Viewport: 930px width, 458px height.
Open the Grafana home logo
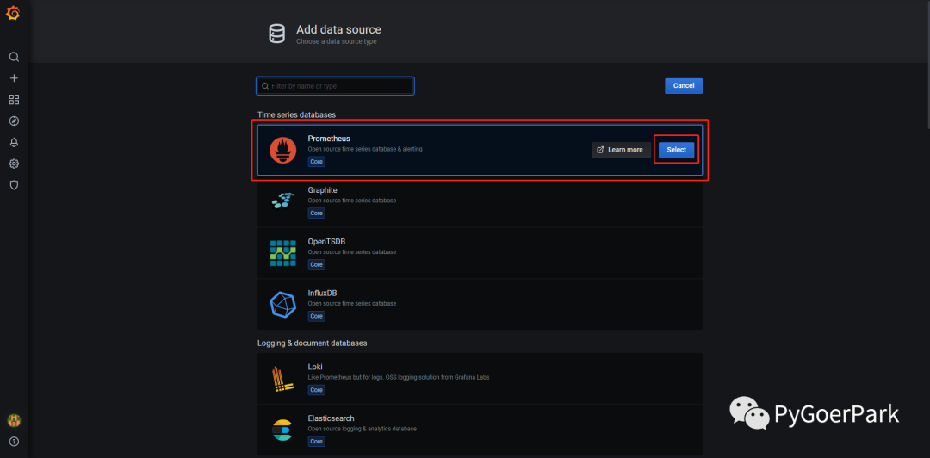[12, 13]
